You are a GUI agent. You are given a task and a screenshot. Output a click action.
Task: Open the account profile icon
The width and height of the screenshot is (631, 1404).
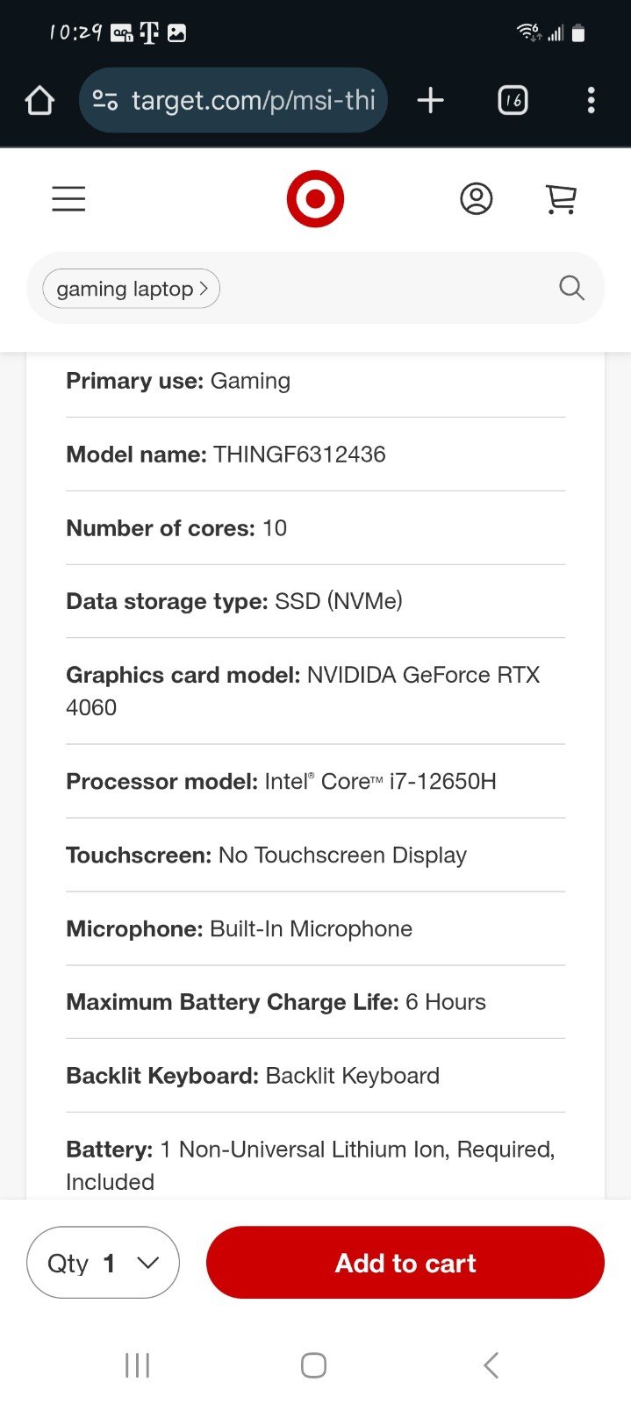pyautogui.click(x=477, y=199)
